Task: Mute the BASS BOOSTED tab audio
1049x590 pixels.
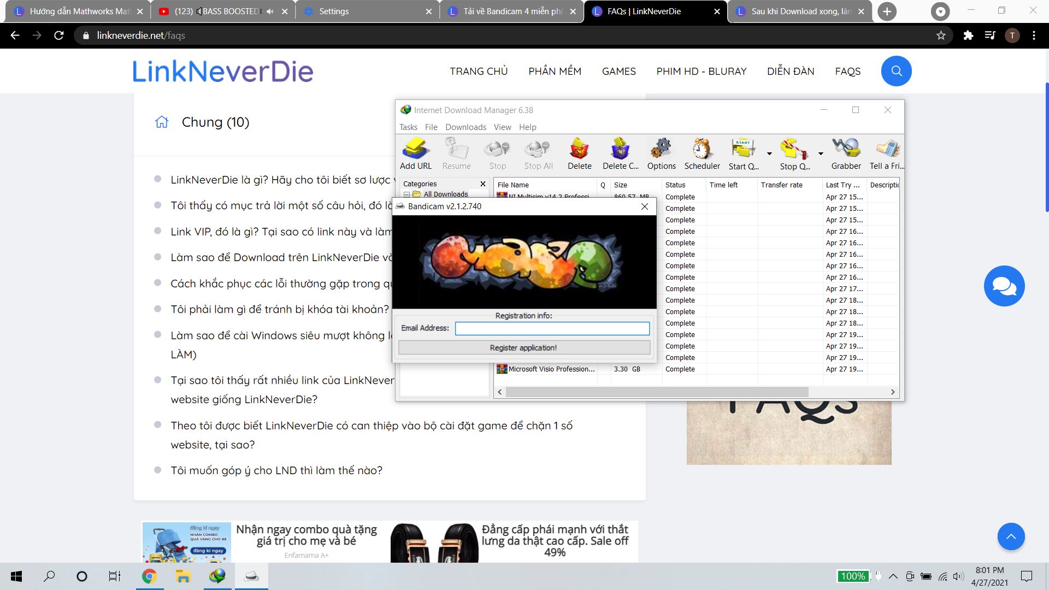Action: 270,11
